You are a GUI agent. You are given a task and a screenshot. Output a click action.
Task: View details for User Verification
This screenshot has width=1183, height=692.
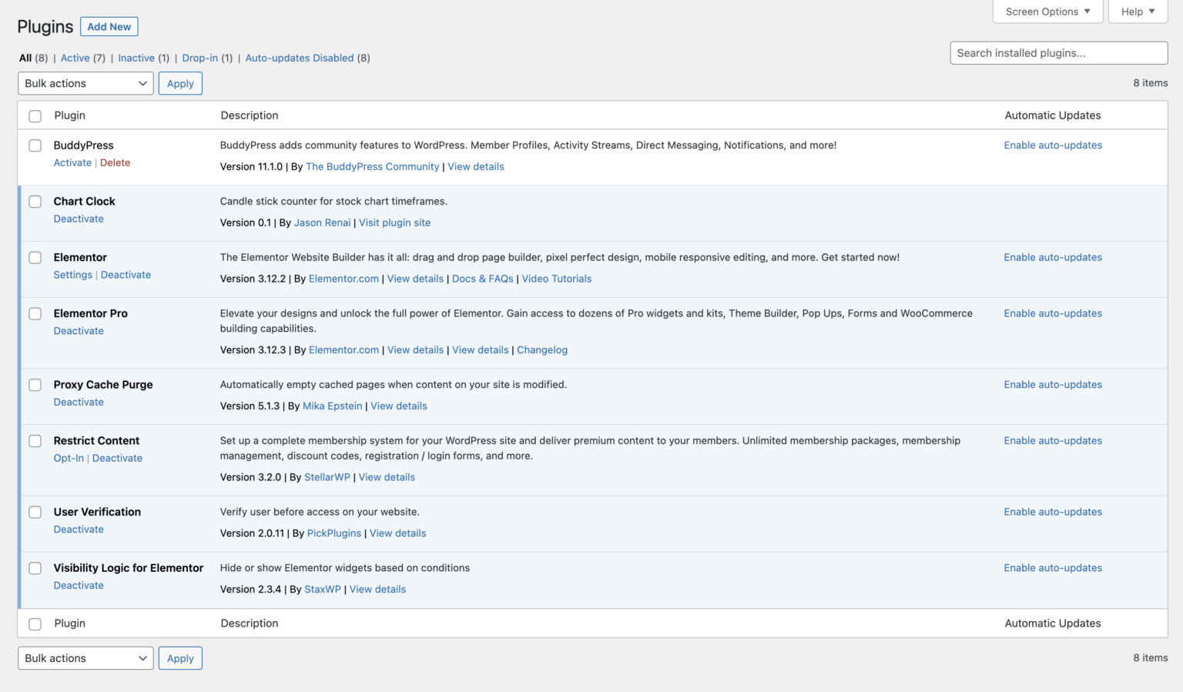tap(398, 533)
